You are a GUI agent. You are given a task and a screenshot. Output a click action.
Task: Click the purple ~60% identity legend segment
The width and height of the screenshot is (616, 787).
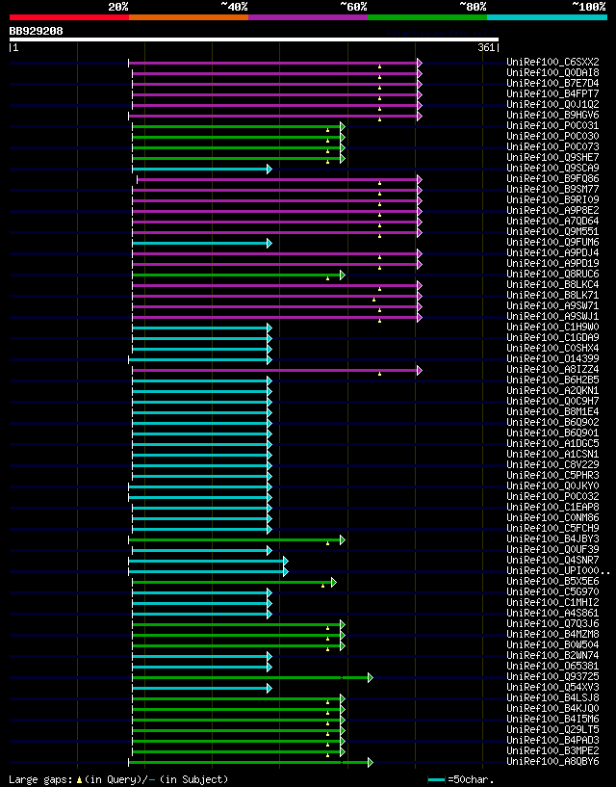click(308, 17)
